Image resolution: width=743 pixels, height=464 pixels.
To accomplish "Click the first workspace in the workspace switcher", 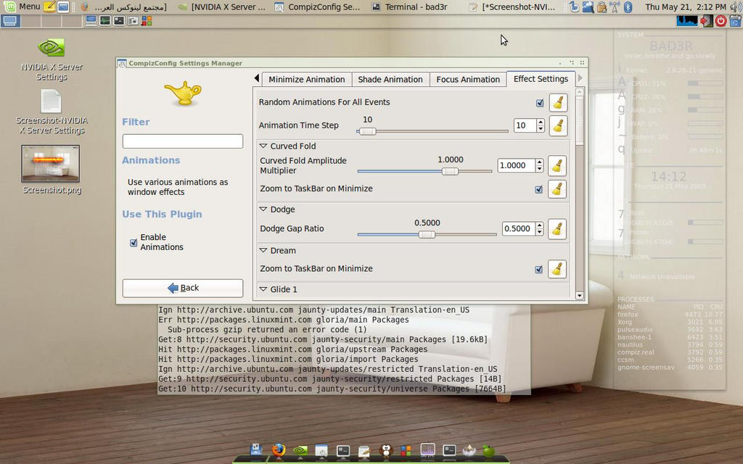I will 10,21.
